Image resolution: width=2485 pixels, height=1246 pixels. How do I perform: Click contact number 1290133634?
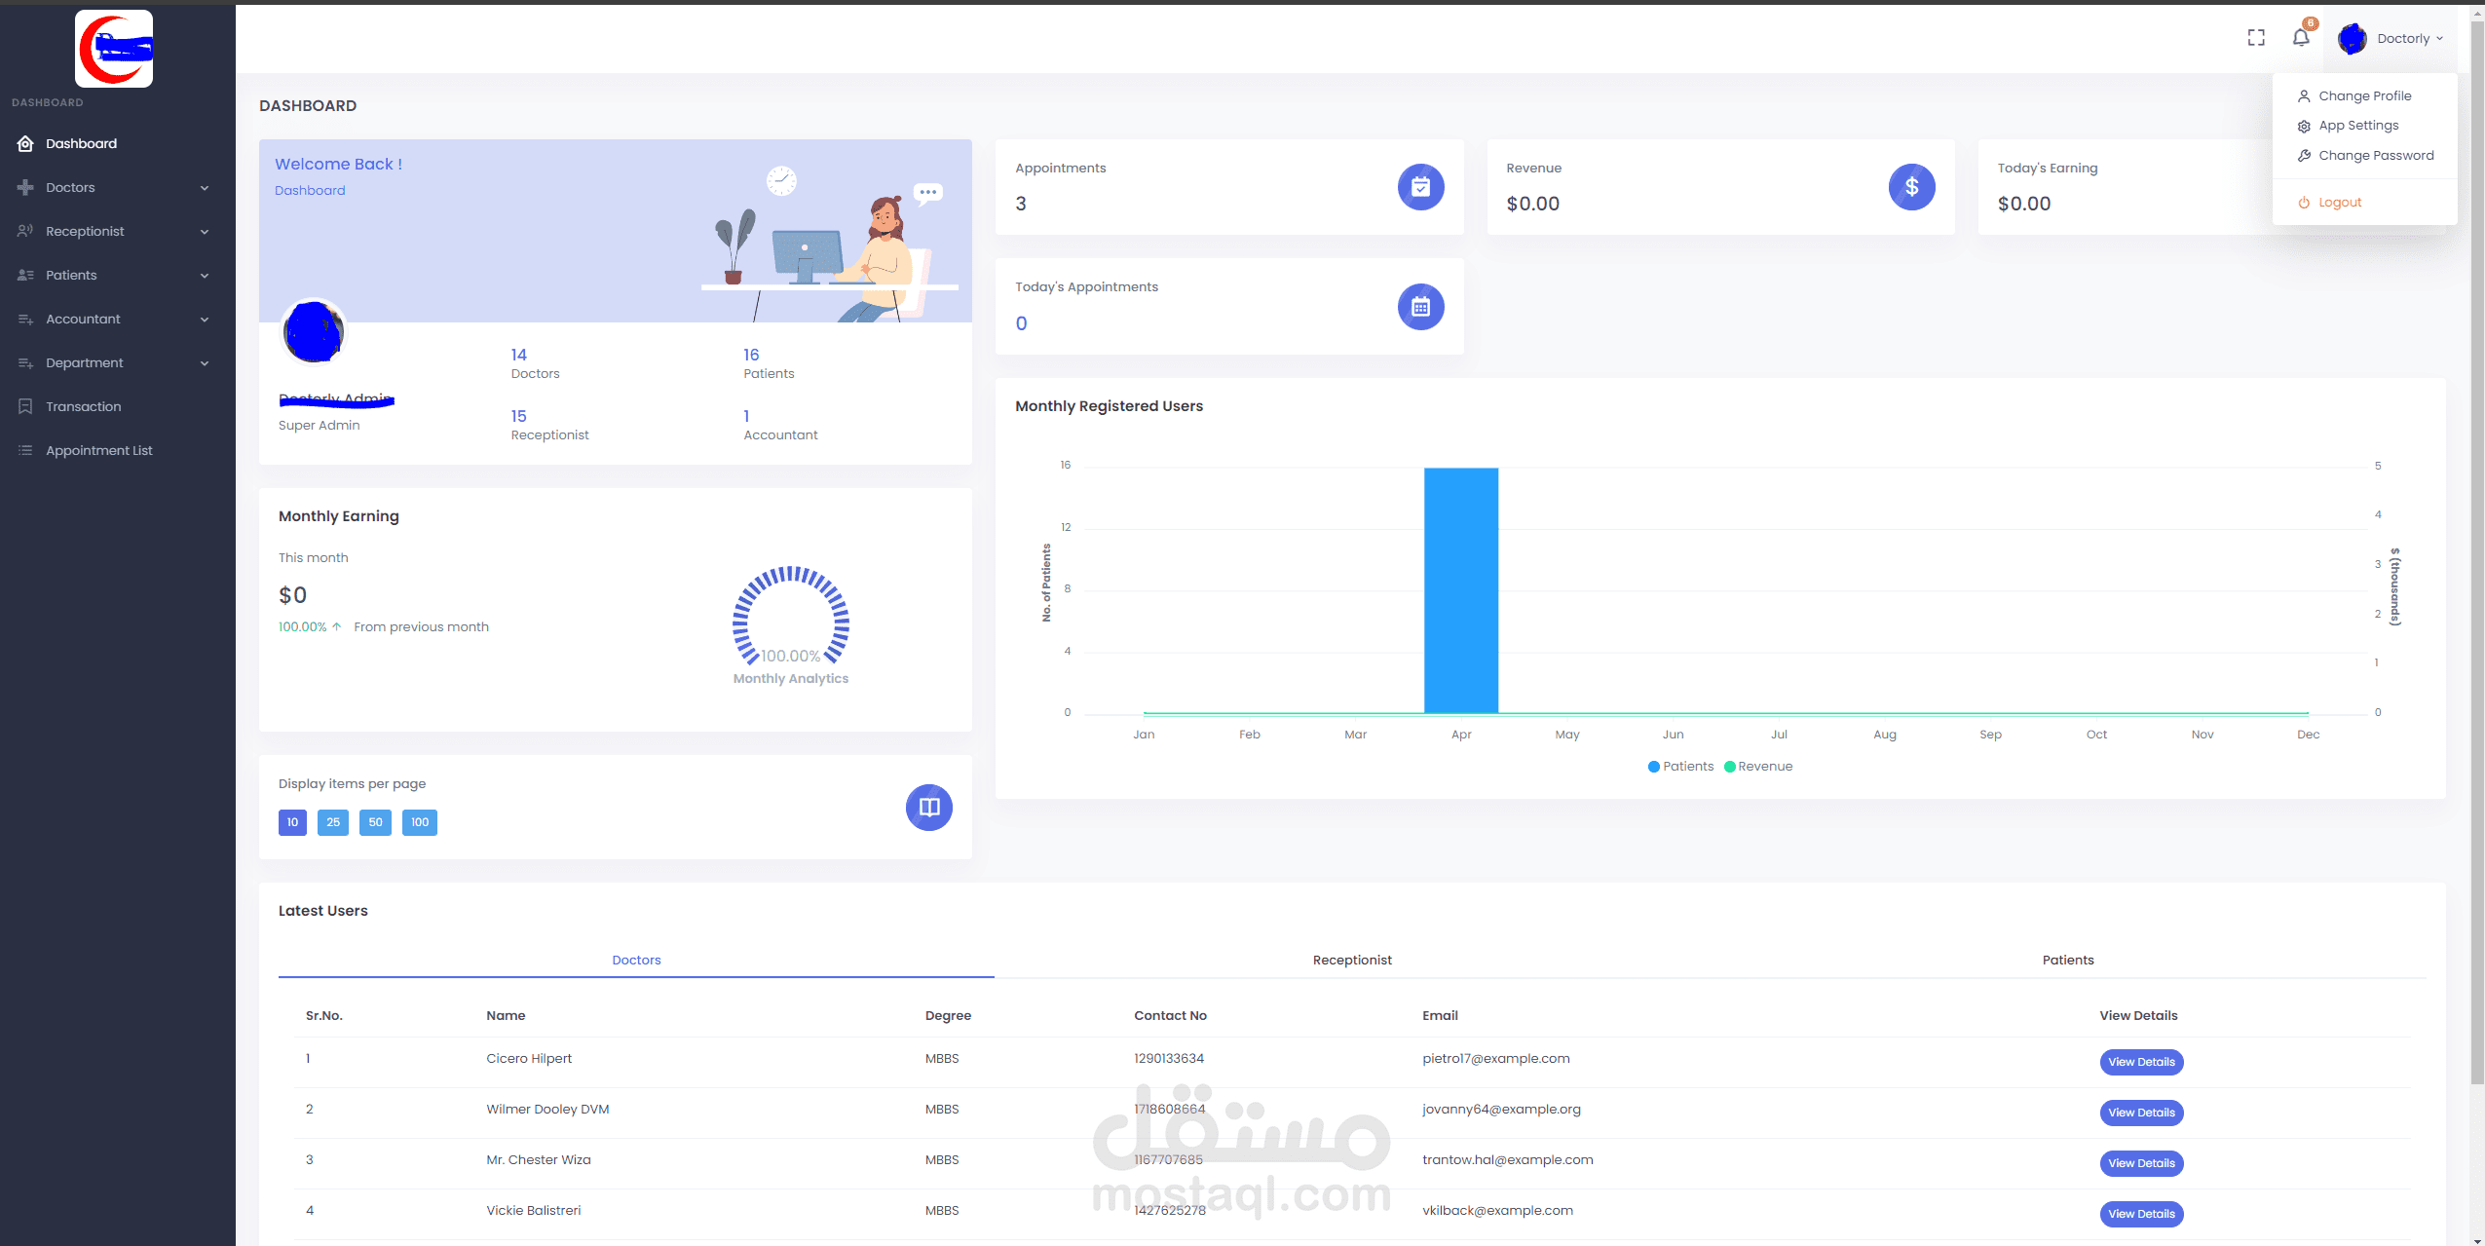click(x=1169, y=1058)
